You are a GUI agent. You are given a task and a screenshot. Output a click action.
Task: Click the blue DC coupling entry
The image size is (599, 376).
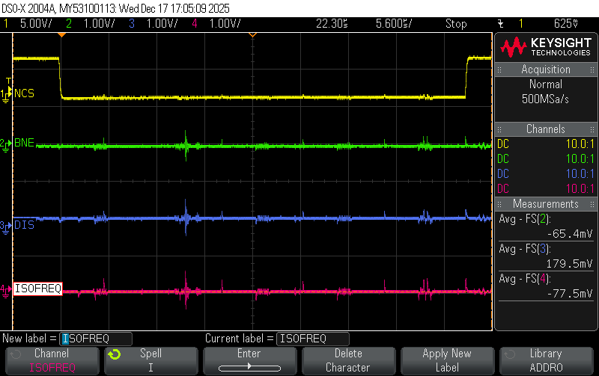pos(503,174)
